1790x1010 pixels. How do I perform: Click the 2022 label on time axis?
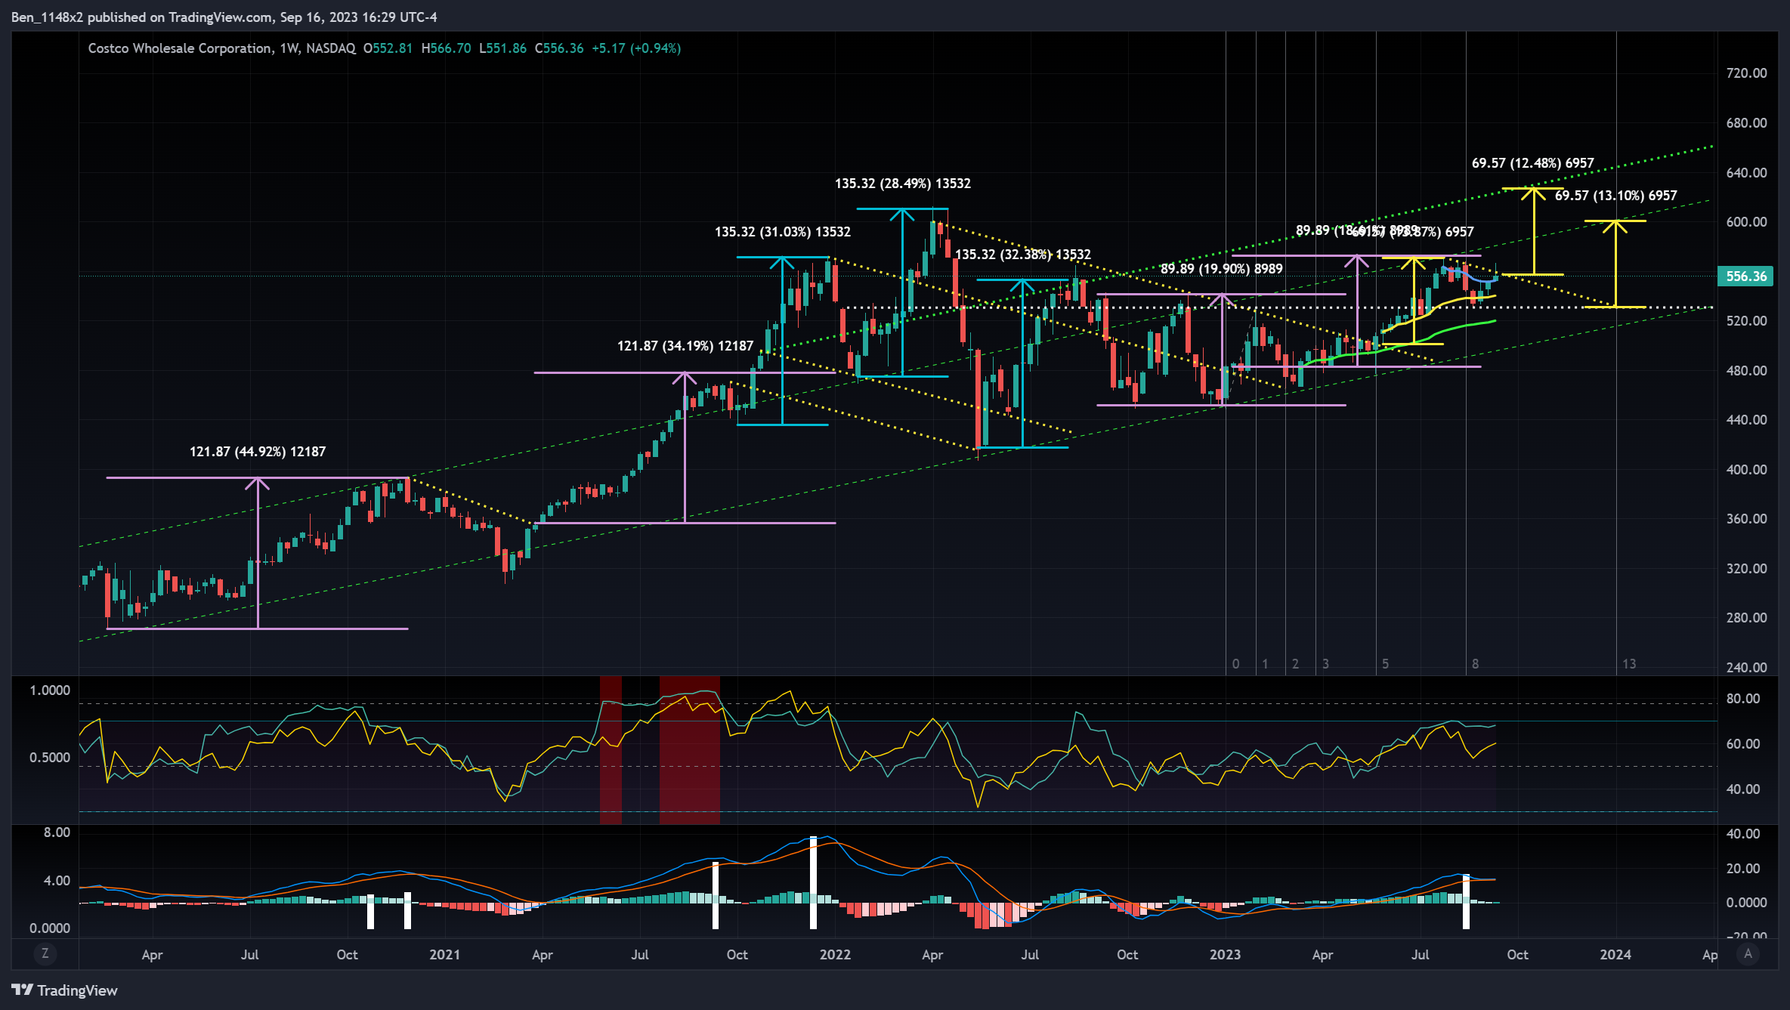coord(835,955)
